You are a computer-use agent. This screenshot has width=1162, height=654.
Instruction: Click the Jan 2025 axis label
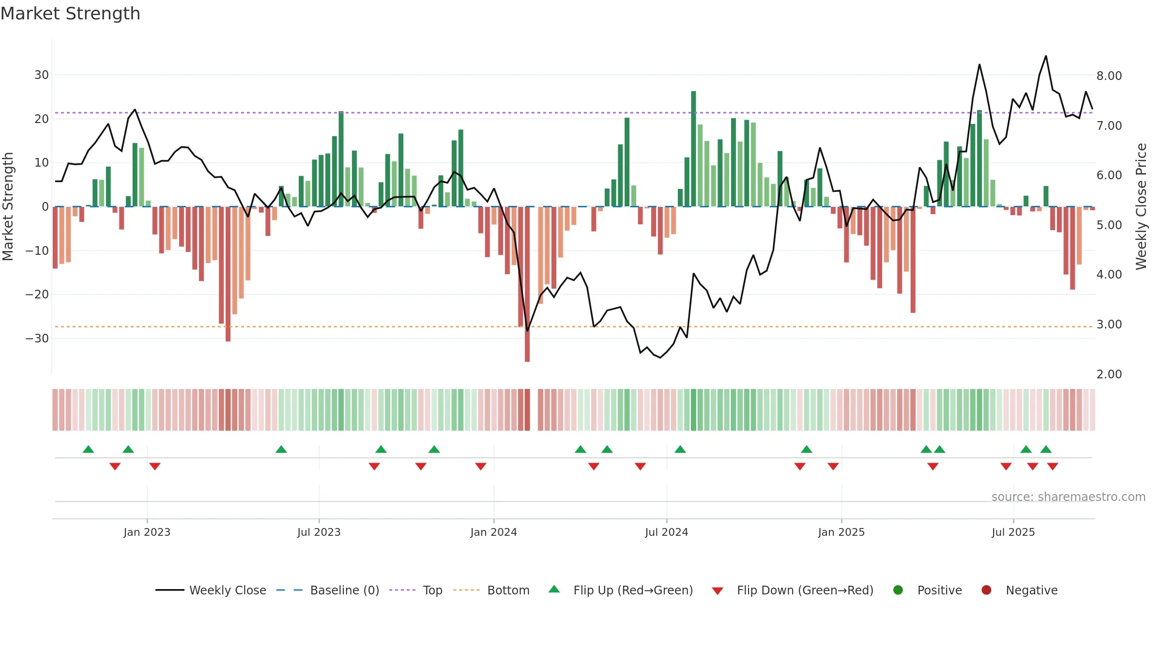[841, 532]
